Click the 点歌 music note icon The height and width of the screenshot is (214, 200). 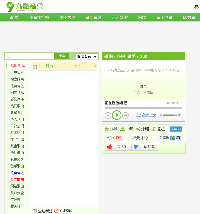click(x=154, y=129)
